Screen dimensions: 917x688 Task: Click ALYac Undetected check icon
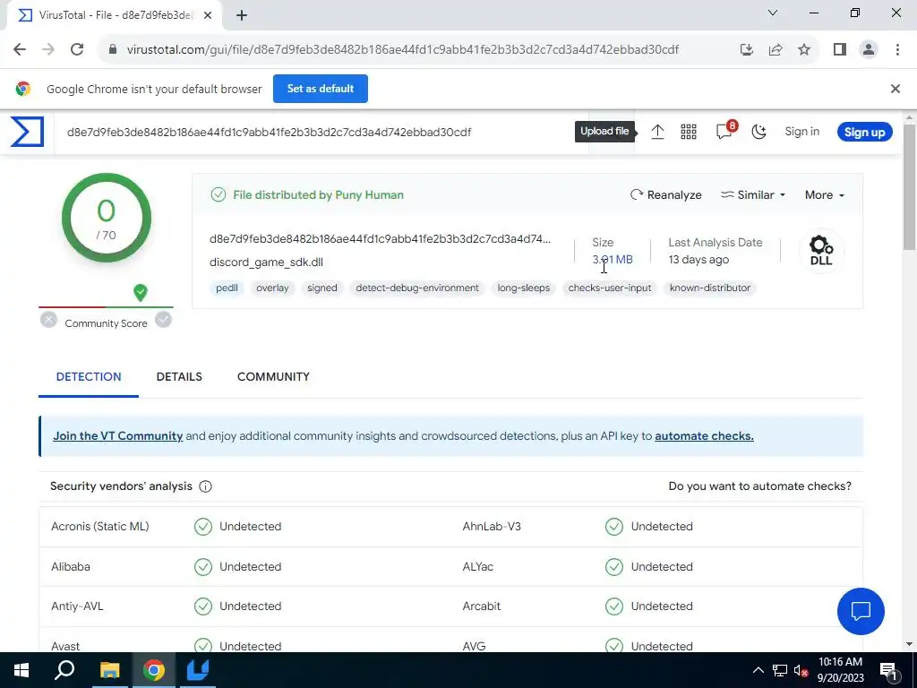(x=614, y=567)
